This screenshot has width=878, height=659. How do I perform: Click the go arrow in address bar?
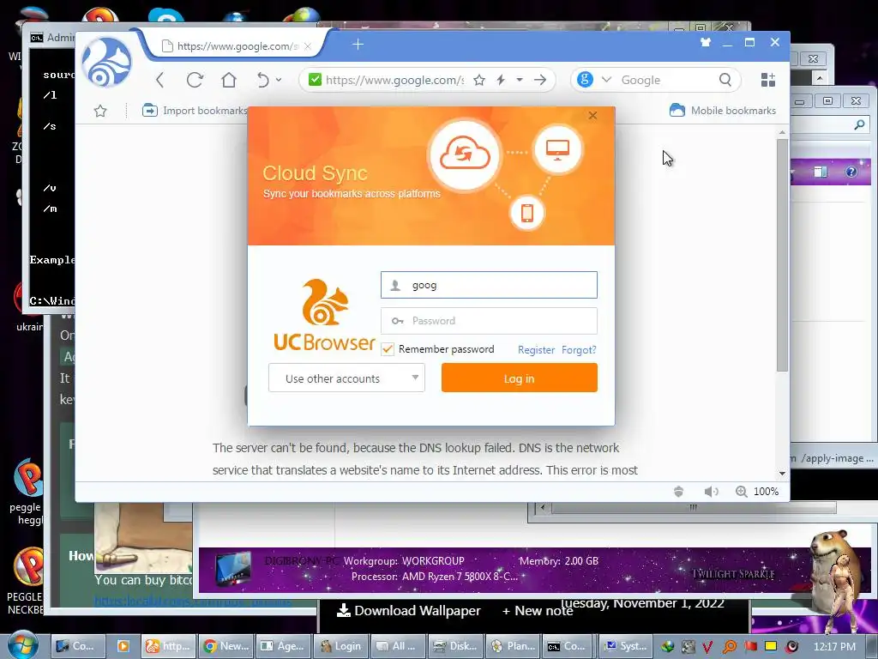coord(540,80)
